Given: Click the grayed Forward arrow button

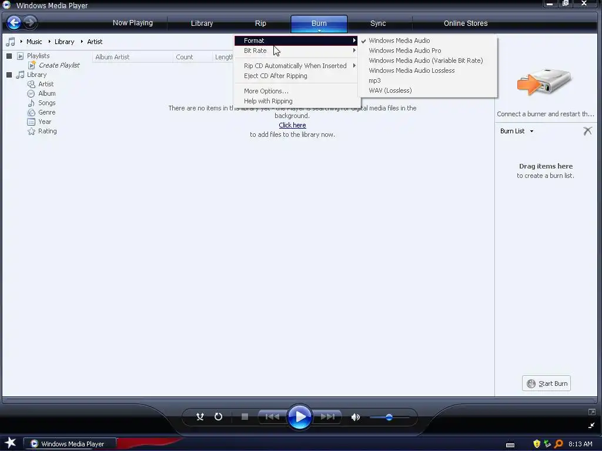Looking at the screenshot, I should 30,23.
